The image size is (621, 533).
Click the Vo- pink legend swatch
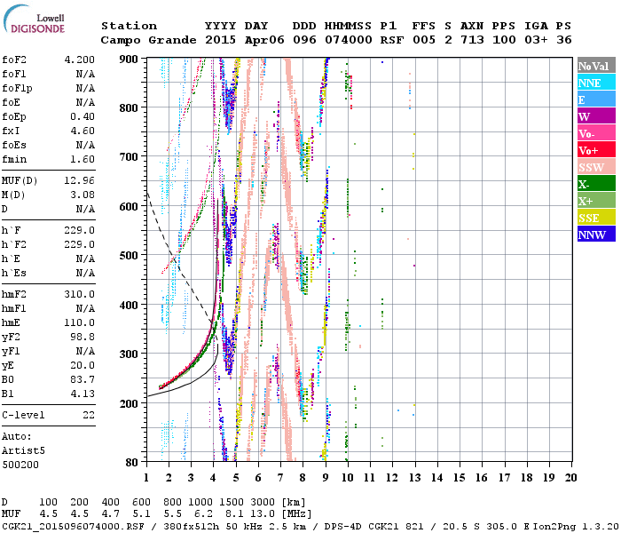(x=596, y=133)
